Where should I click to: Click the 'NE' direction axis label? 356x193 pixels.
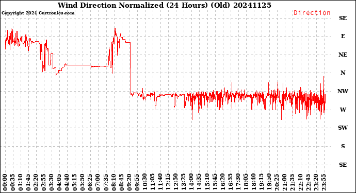click(343, 55)
